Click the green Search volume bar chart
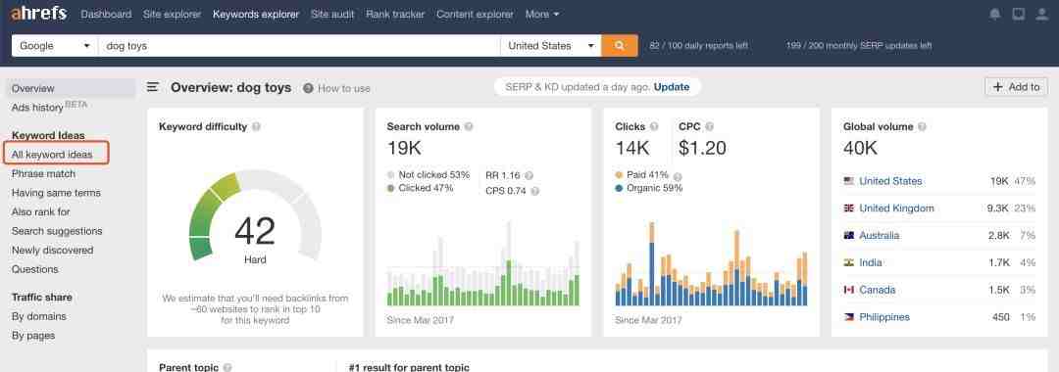The width and height of the screenshot is (1059, 372). point(482,262)
